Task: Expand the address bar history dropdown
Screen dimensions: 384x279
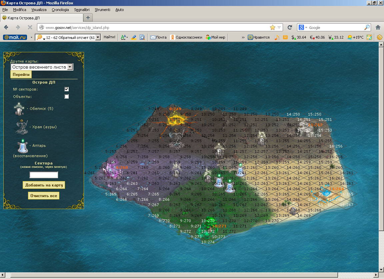Action: (279, 27)
